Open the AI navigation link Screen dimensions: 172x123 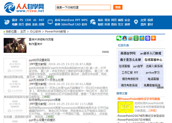pyautogui.click(x=35, y=20)
